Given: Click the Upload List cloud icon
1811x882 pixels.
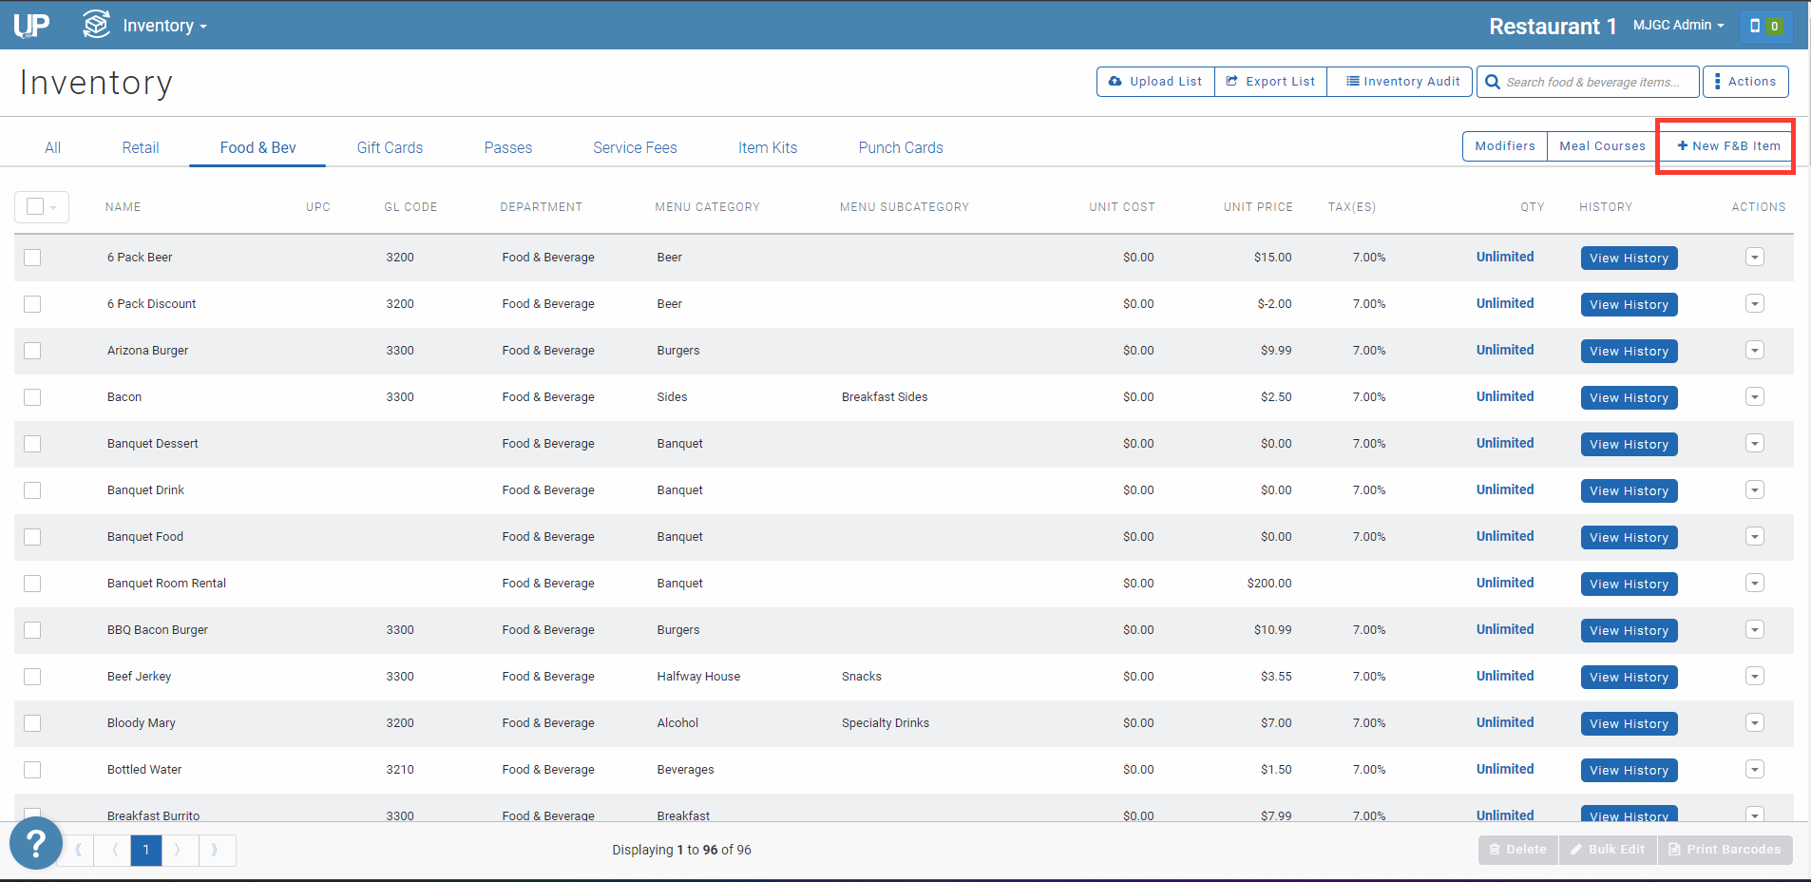Looking at the screenshot, I should pyautogui.click(x=1116, y=81).
